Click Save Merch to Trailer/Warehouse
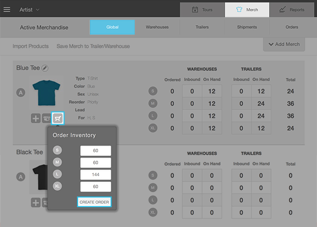The image size is (317, 227). pyautogui.click(x=93, y=46)
